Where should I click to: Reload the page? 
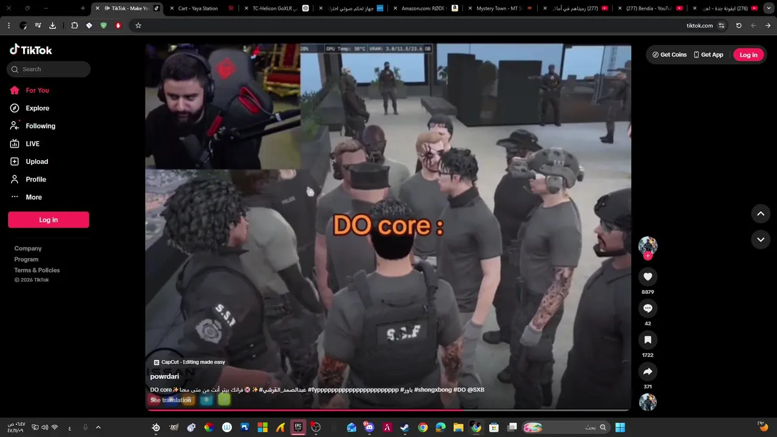pyautogui.click(x=739, y=25)
